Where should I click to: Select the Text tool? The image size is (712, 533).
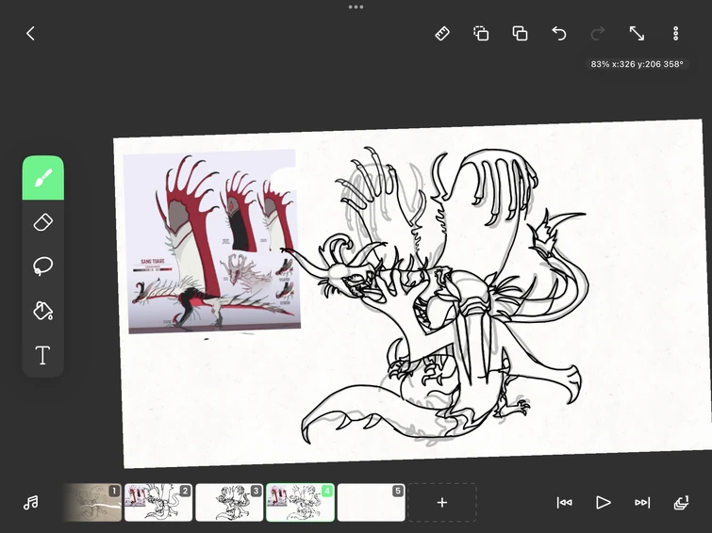42,355
